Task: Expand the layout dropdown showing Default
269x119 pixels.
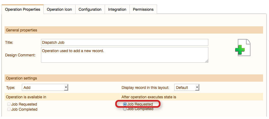Action: click(187, 88)
